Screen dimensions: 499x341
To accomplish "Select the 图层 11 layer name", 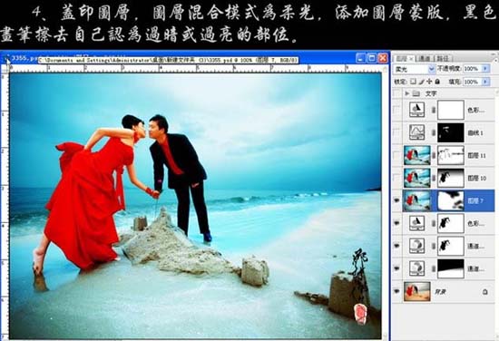I will [476, 156].
